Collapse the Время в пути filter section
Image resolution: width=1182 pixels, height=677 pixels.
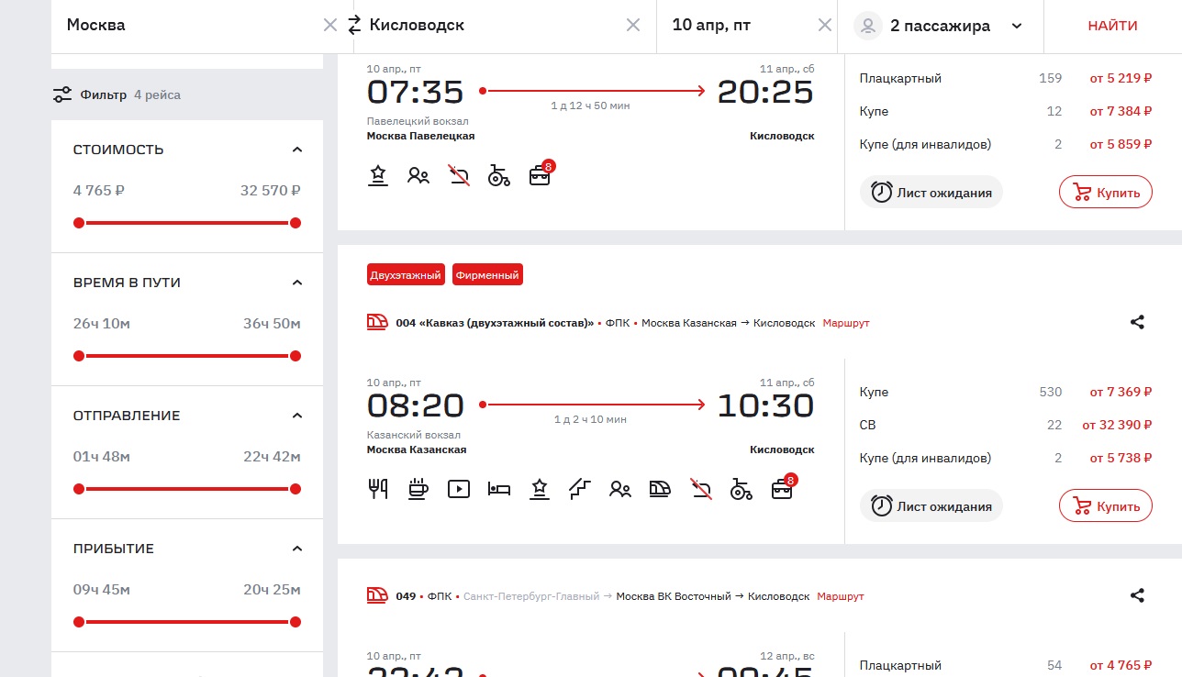296,283
